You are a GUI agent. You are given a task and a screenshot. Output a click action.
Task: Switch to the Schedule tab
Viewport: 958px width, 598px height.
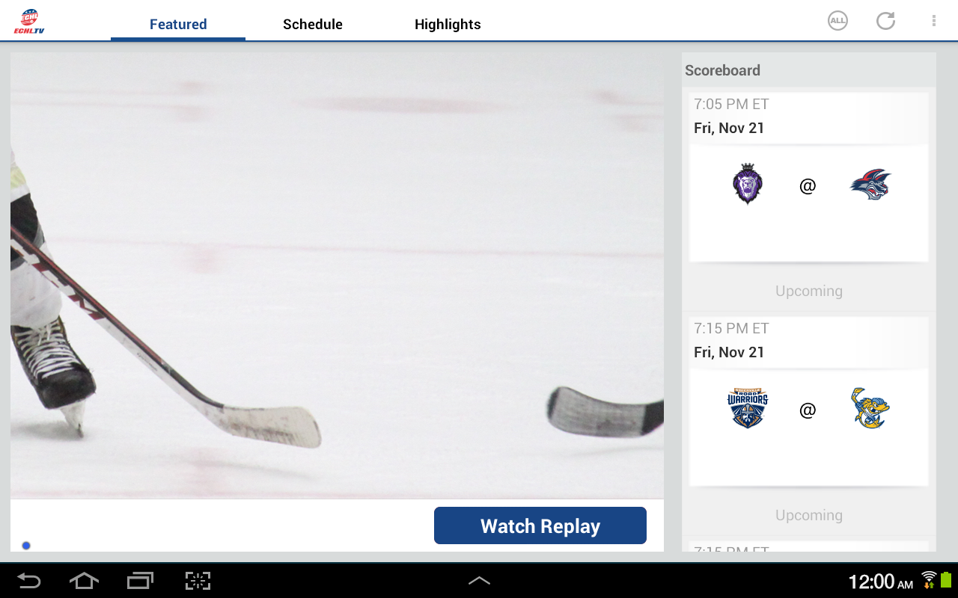coord(313,24)
